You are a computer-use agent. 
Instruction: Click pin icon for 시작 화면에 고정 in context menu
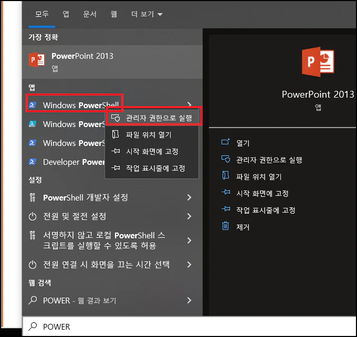click(x=115, y=151)
